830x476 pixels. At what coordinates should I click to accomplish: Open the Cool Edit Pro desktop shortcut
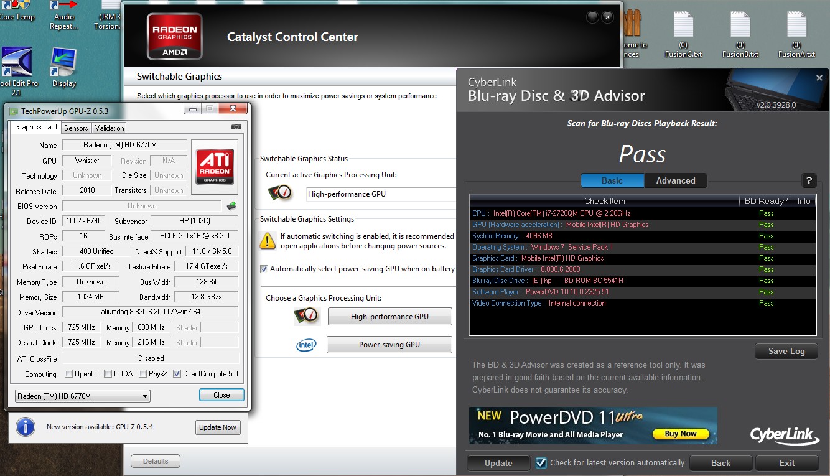tap(17, 73)
